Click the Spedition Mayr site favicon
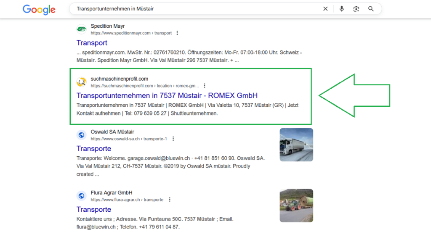Screen dimensions: 431x242 coord(81,29)
